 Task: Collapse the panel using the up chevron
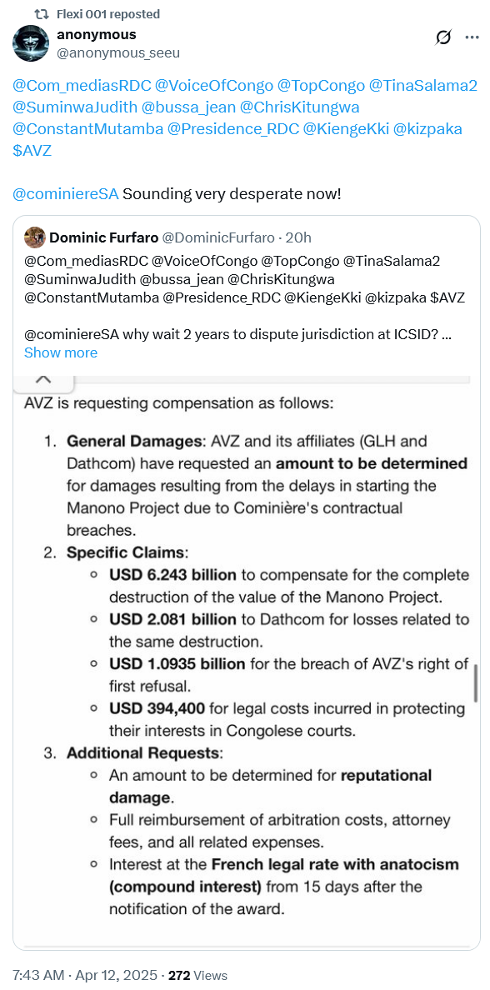(x=43, y=379)
